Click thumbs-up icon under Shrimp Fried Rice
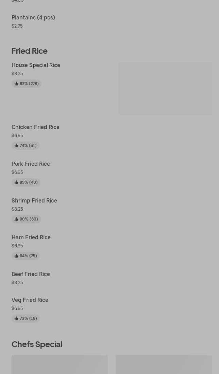 pos(16,219)
